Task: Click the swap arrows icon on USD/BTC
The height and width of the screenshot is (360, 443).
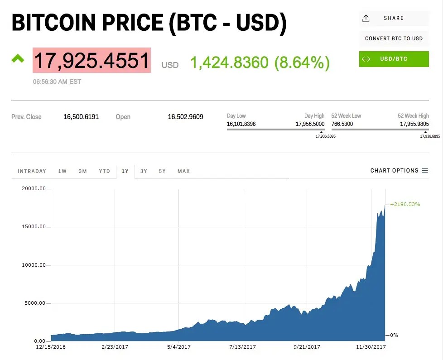Action: pyautogui.click(x=366, y=59)
